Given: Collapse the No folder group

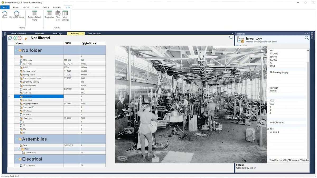Looking at the screenshot, I should point(16,50).
